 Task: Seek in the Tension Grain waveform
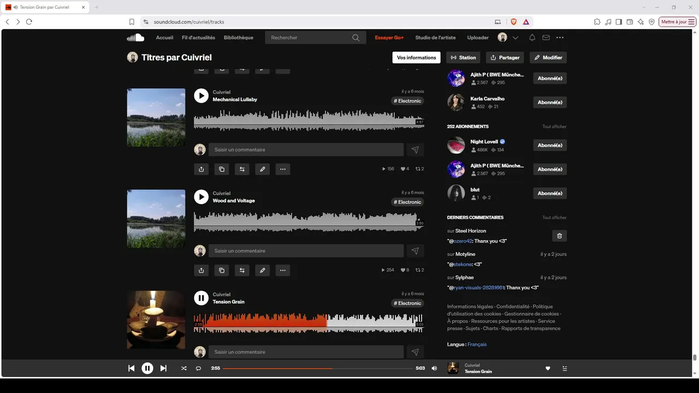coord(309,323)
